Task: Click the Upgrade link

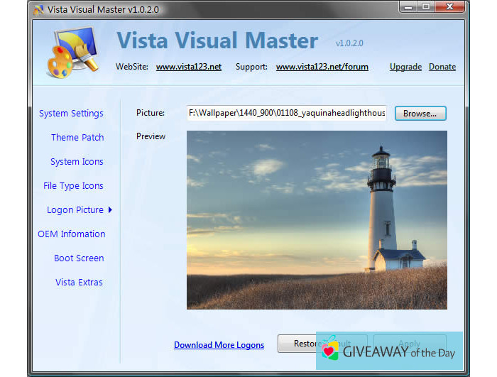Action: pos(405,67)
